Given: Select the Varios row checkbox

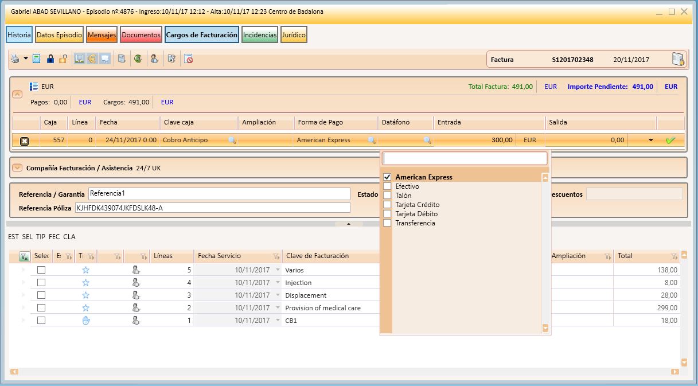Looking at the screenshot, I should [41, 270].
